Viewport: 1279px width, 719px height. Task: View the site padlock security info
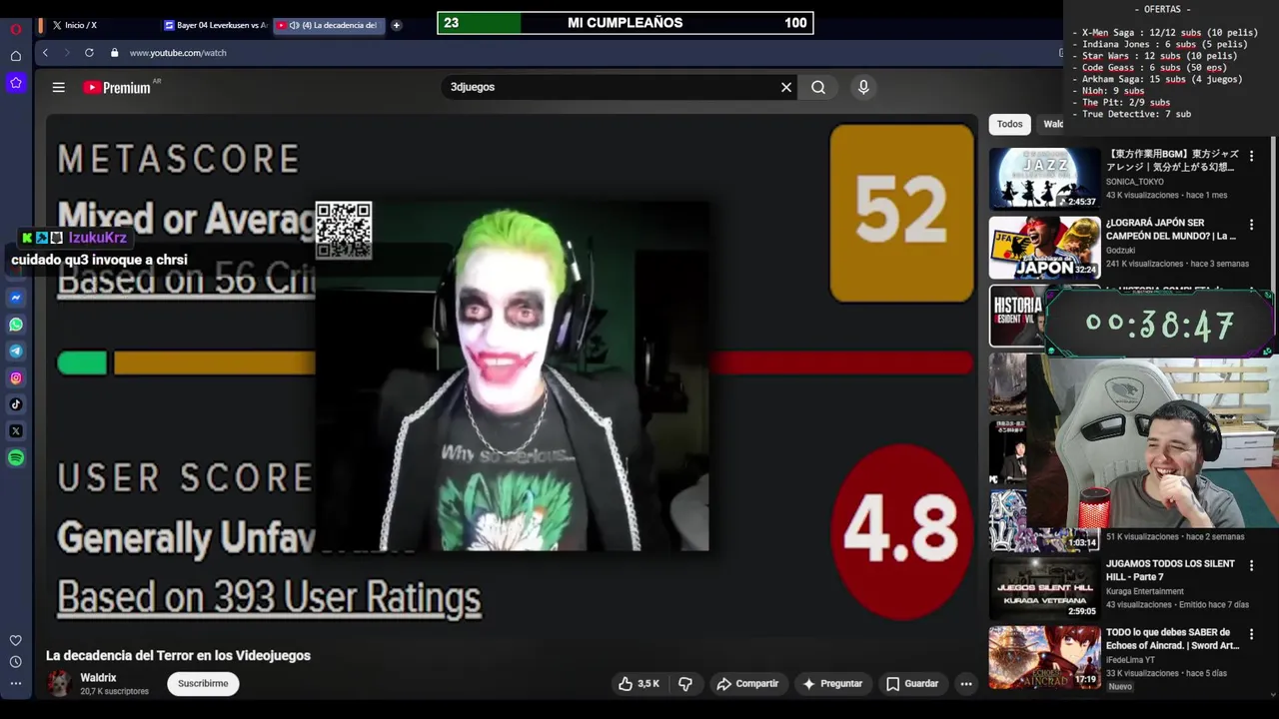point(115,53)
